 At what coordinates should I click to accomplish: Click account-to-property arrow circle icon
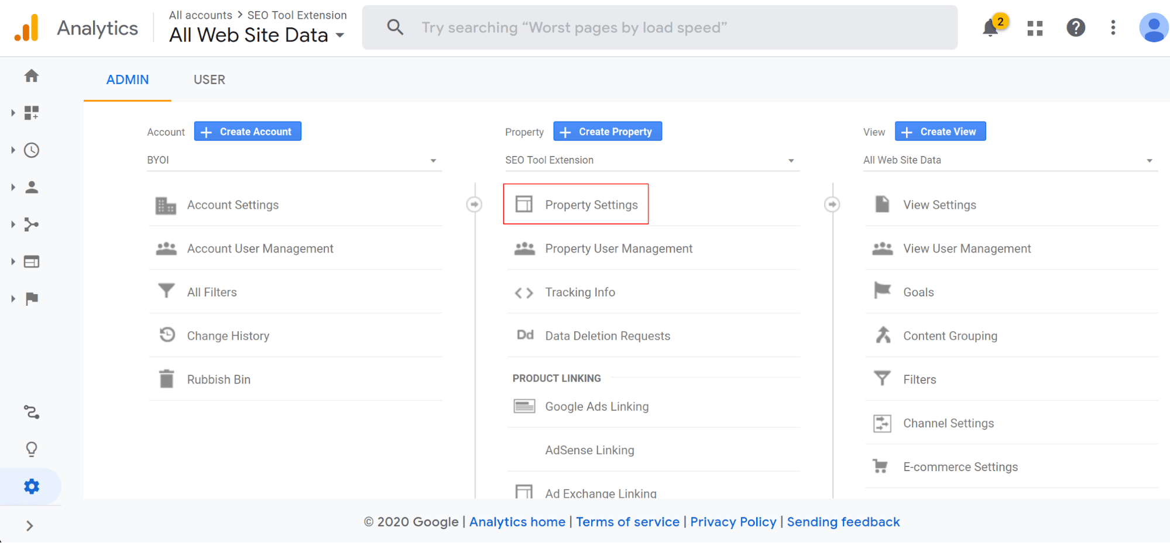point(474,205)
